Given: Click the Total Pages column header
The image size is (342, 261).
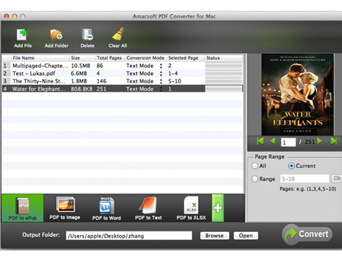Looking at the screenshot, I should [109, 58].
